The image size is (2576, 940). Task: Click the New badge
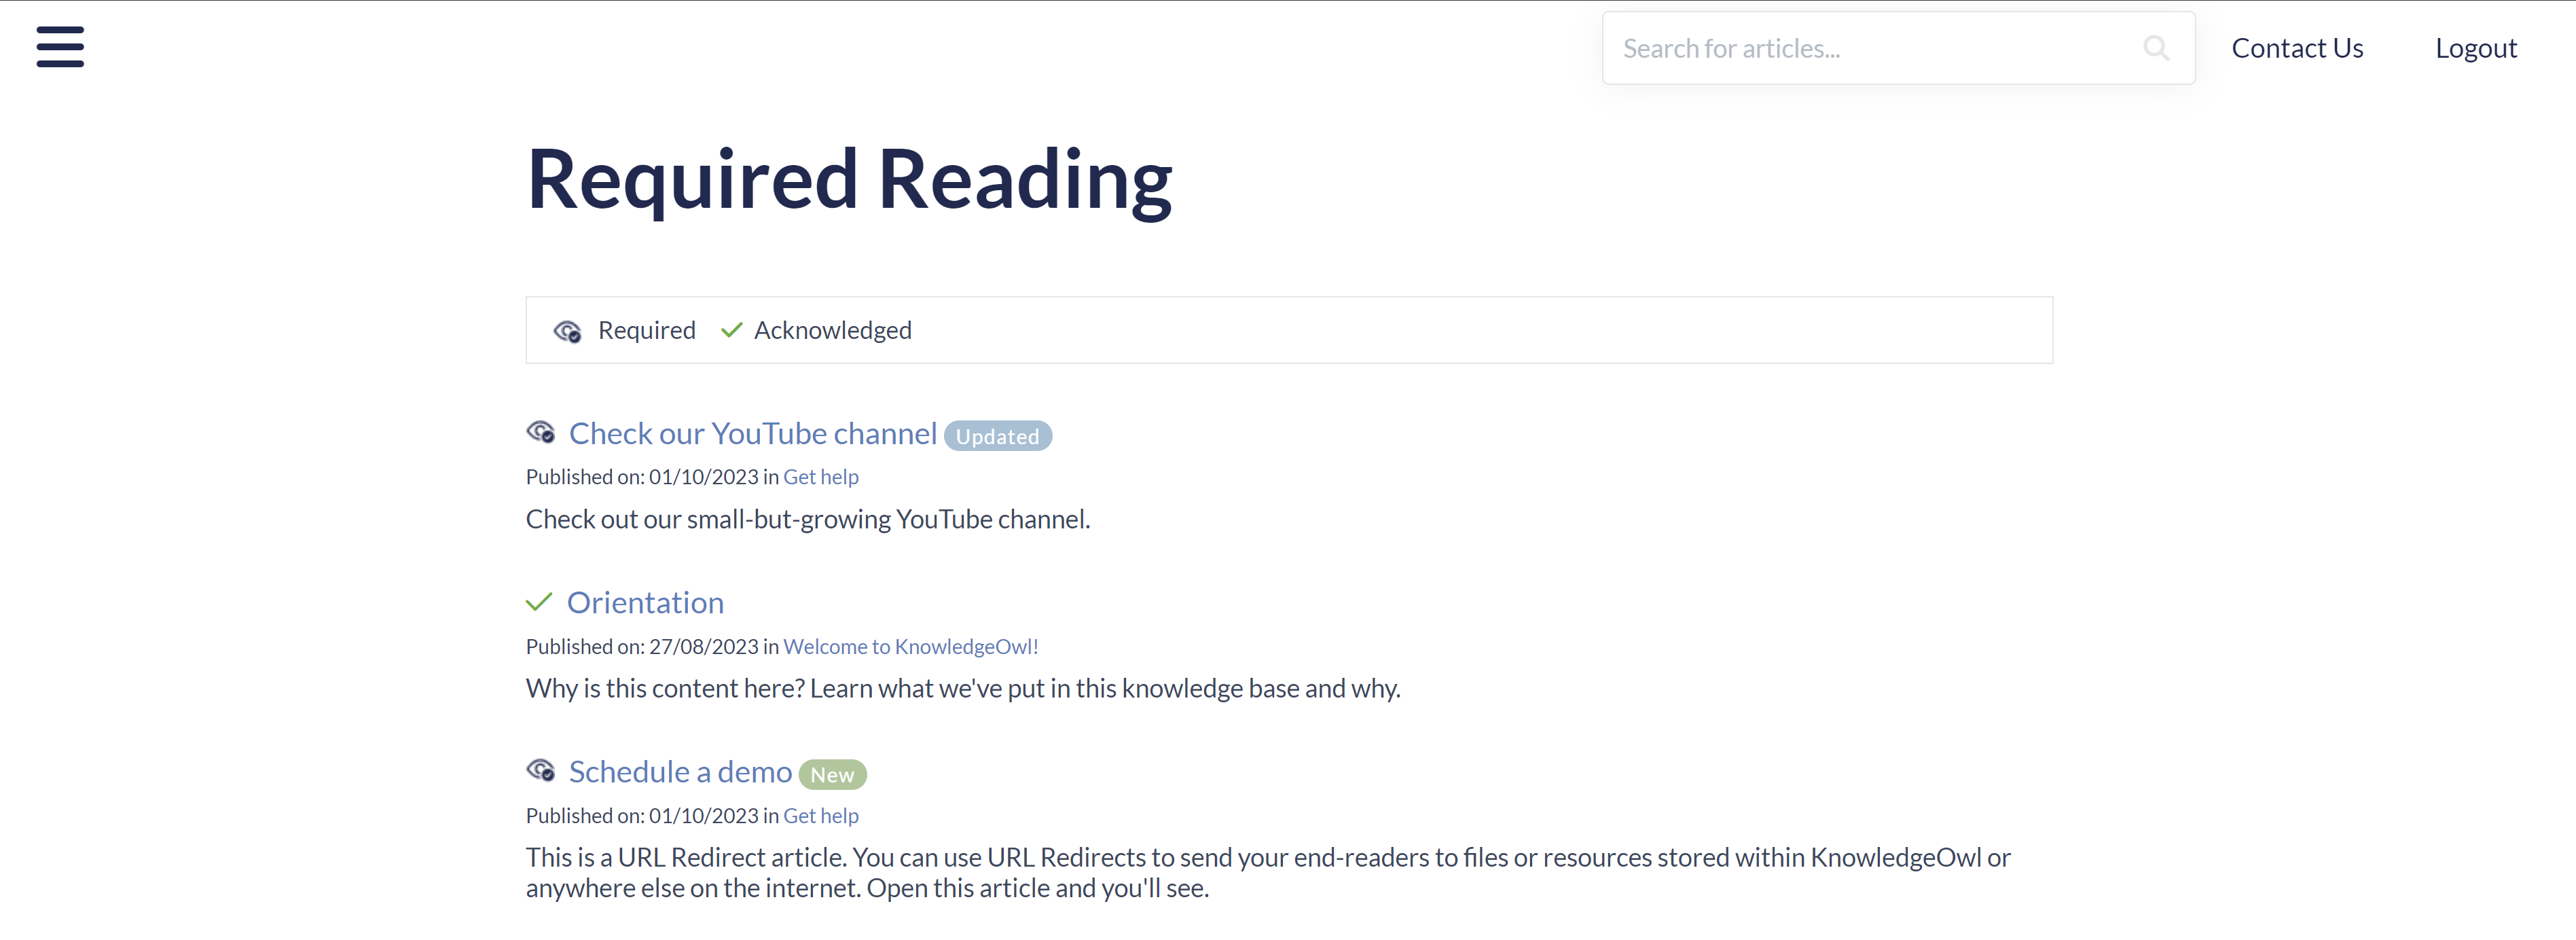pyautogui.click(x=831, y=775)
